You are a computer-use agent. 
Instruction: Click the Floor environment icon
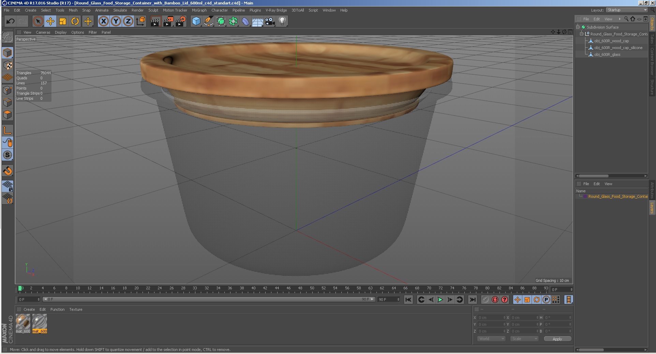[258, 21]
